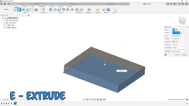Select the Shell tool
The image size is (189, 106).
click(x=59, y=9)
